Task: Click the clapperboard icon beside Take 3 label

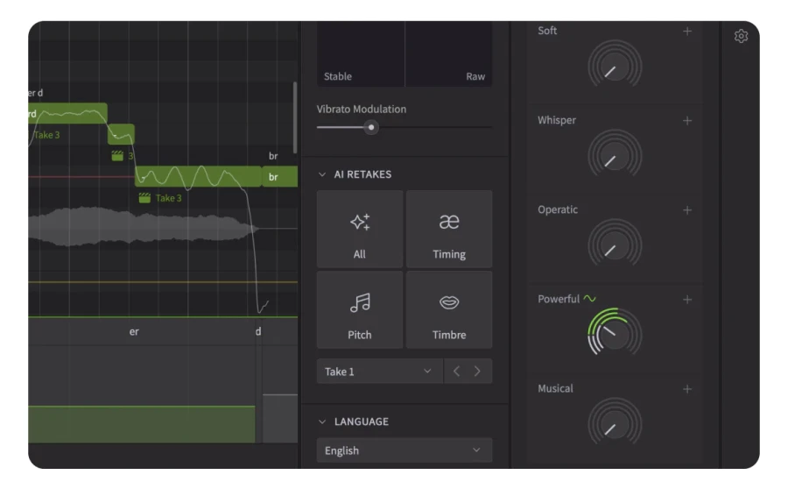Action: coord(144,198)
